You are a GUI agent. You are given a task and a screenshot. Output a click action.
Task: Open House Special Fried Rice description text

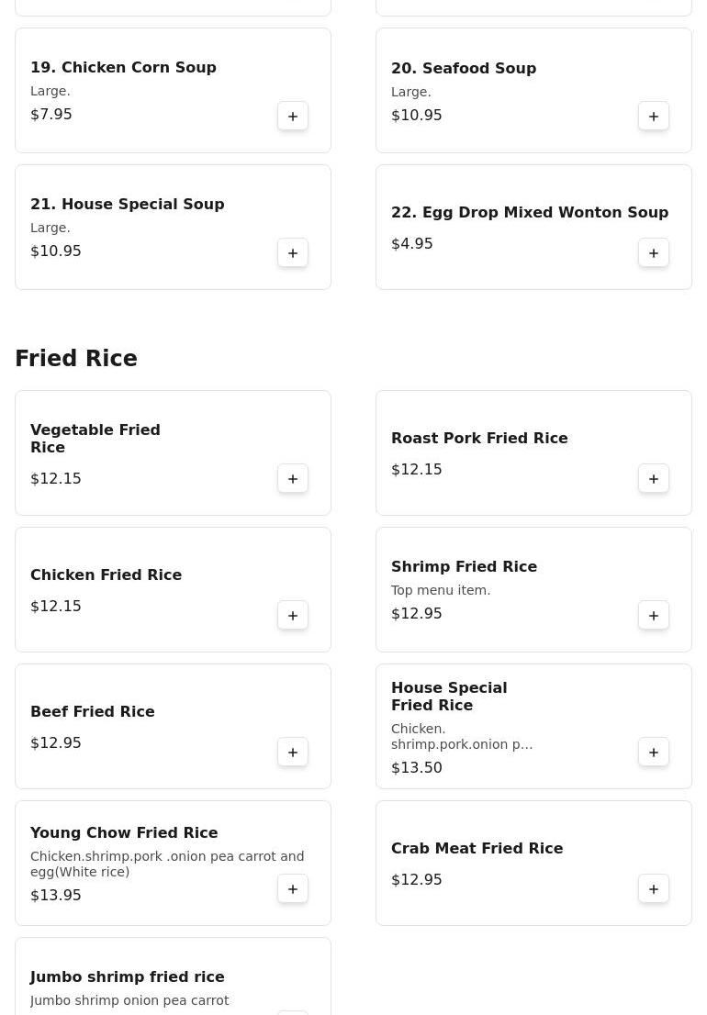tap(461, 737)
